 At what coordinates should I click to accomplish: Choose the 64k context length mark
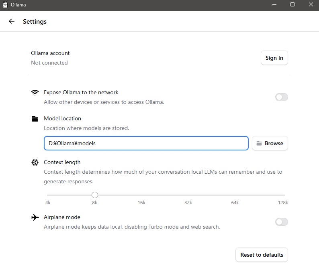[x=235, y=203]
